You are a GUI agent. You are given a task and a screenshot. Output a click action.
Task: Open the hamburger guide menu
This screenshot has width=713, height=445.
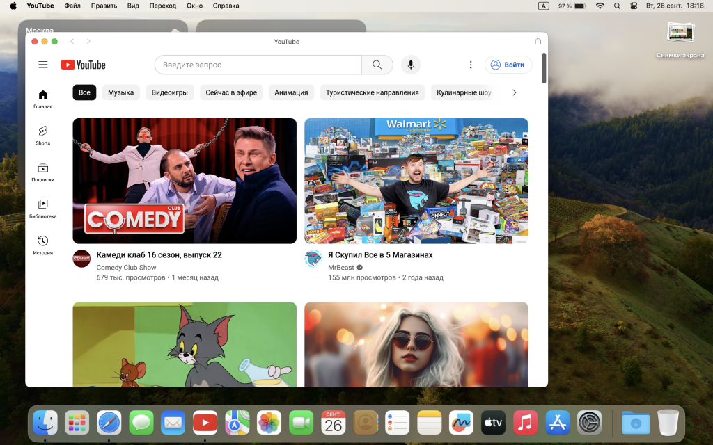point(43,65)
